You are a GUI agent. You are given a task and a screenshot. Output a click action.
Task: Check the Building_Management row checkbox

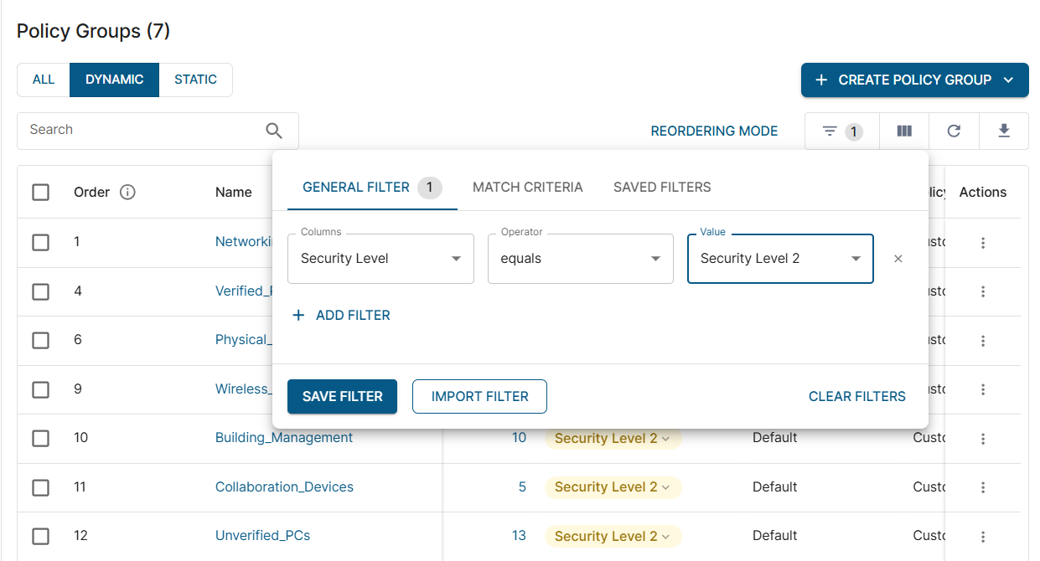click(x=40, y=438)
